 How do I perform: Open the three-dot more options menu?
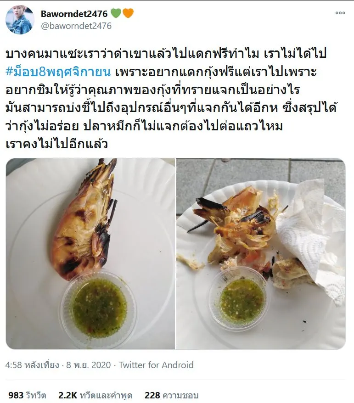pos(340,13)
